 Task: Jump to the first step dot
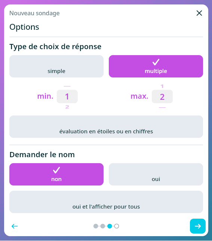click(x=96, y=226)
